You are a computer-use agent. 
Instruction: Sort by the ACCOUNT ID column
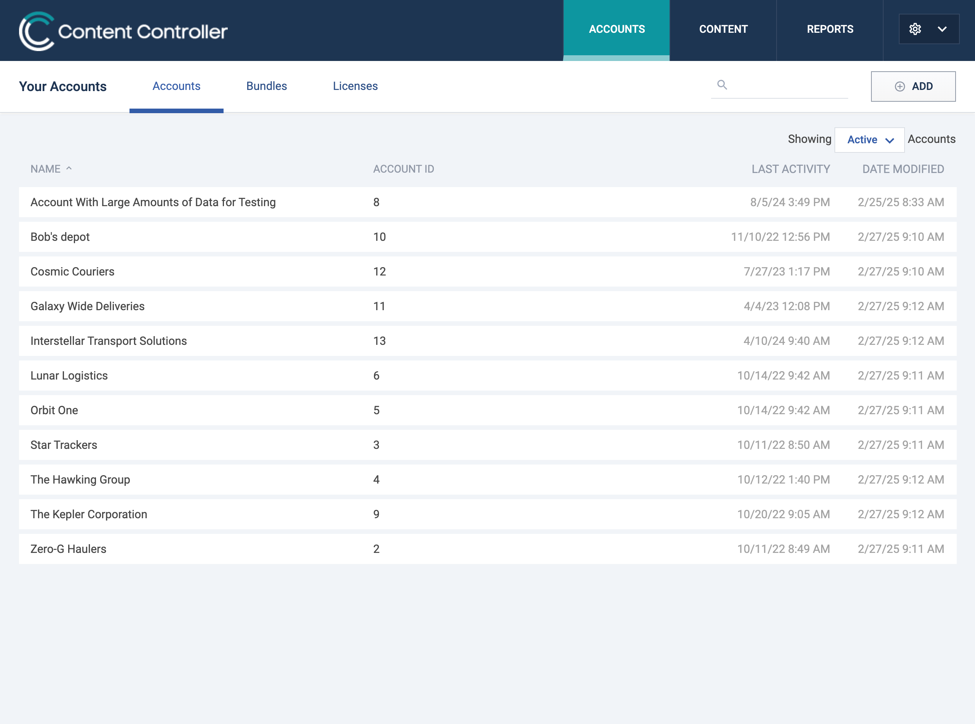(x=403, y=169)
